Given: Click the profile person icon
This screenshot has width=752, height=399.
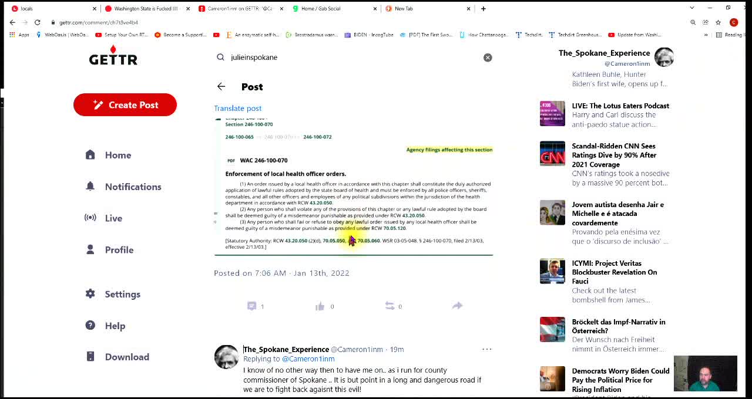Looking at the screenshot, I should pos(90,249).
